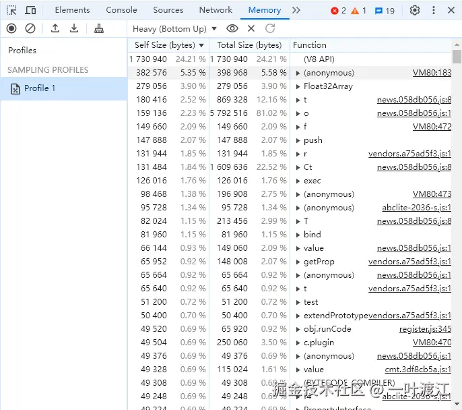
Task: Expand the Float32Array row
Action: (x=298, y=87)
